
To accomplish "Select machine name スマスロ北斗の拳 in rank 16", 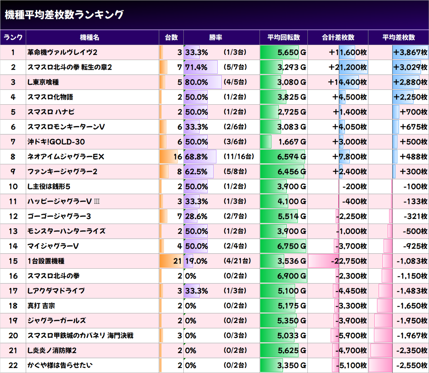I will tap(54, 276).
